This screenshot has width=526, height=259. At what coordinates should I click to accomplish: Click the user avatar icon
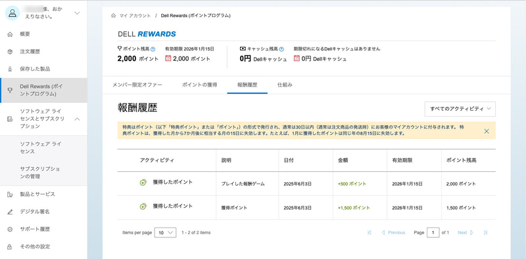(12, 13)
